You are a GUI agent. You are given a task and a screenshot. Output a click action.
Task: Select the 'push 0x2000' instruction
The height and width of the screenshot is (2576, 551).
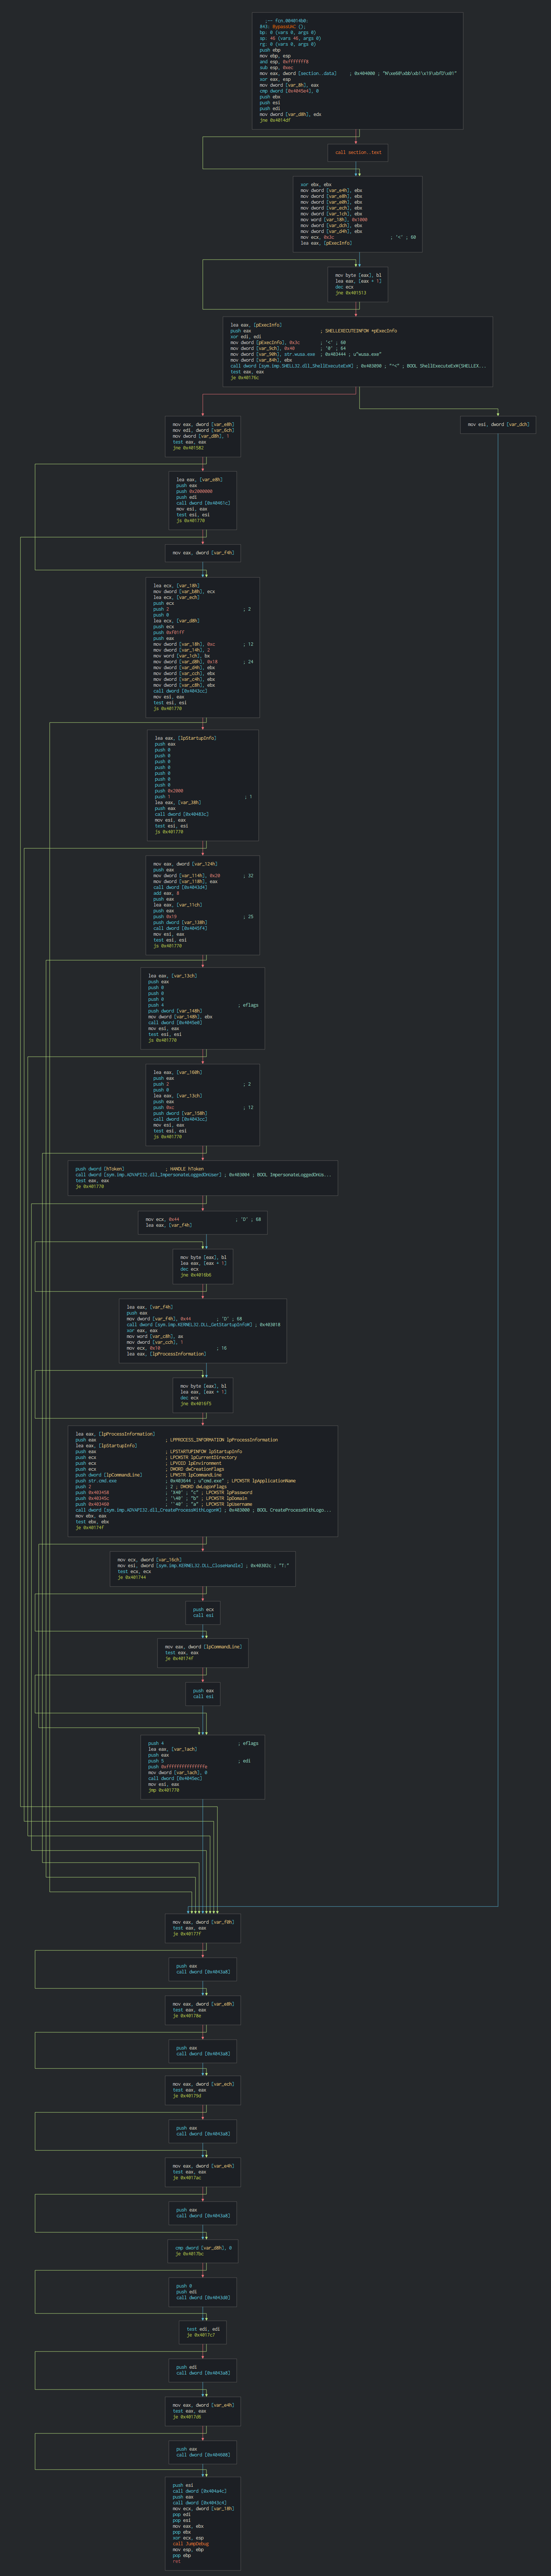169,790
